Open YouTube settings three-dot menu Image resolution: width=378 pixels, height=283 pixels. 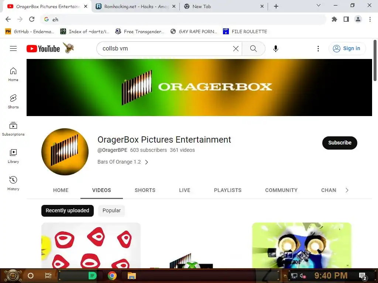[318, 49]
